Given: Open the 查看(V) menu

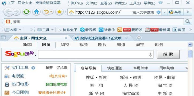Looking at the screenshot, I should (x=106, y=3).
